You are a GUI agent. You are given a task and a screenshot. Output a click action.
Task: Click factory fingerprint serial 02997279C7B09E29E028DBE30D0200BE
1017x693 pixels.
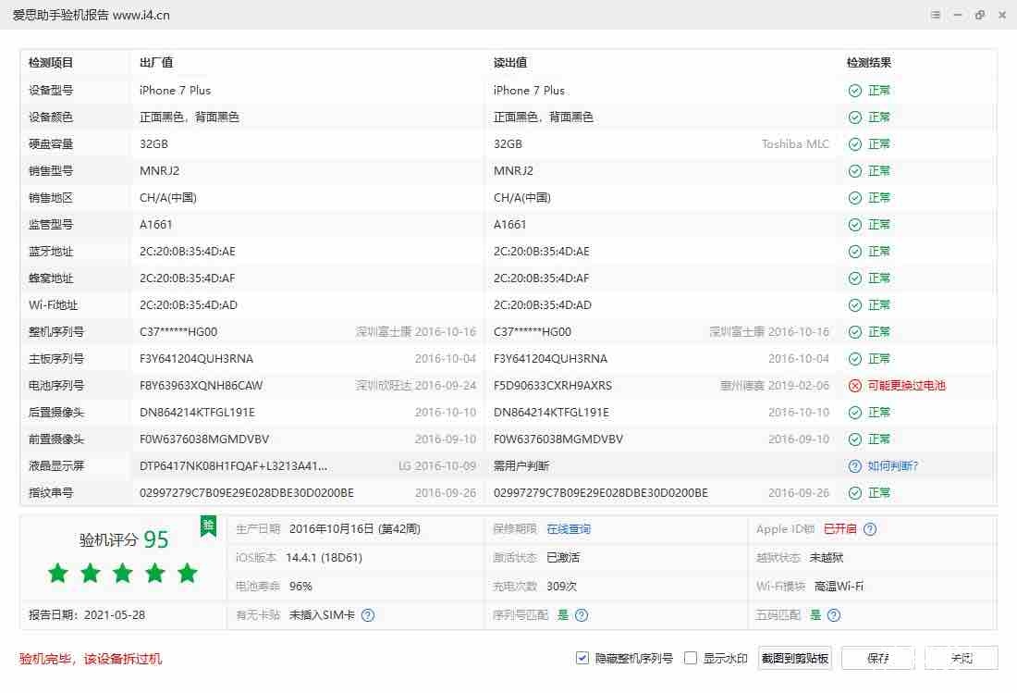click(247, 493)
